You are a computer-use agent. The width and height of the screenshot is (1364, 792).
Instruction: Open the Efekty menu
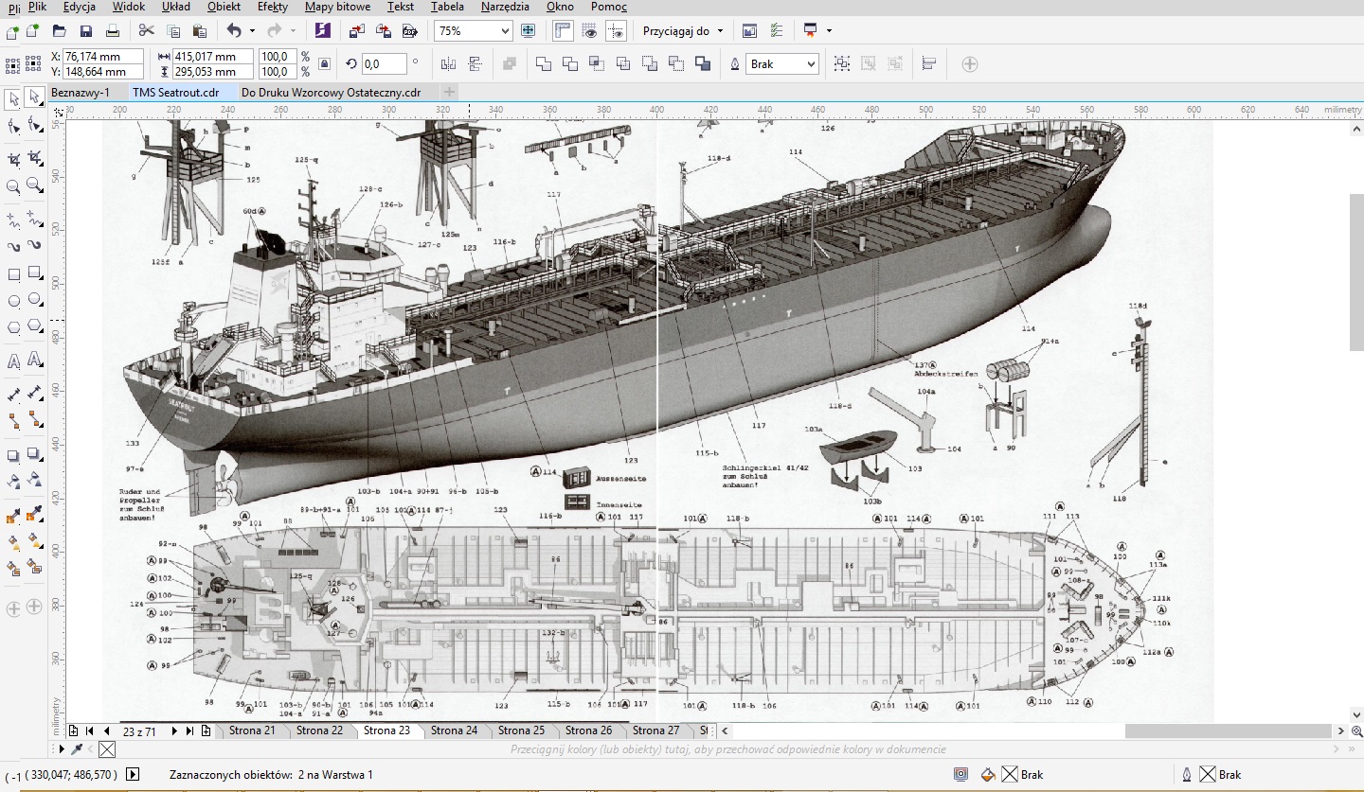point(272,7)
